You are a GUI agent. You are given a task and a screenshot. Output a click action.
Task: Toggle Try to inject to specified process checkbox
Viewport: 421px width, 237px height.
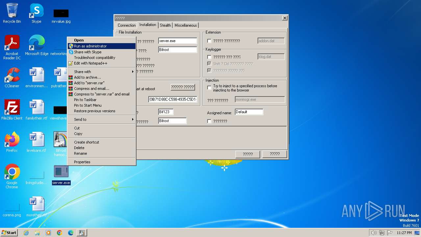209,88
